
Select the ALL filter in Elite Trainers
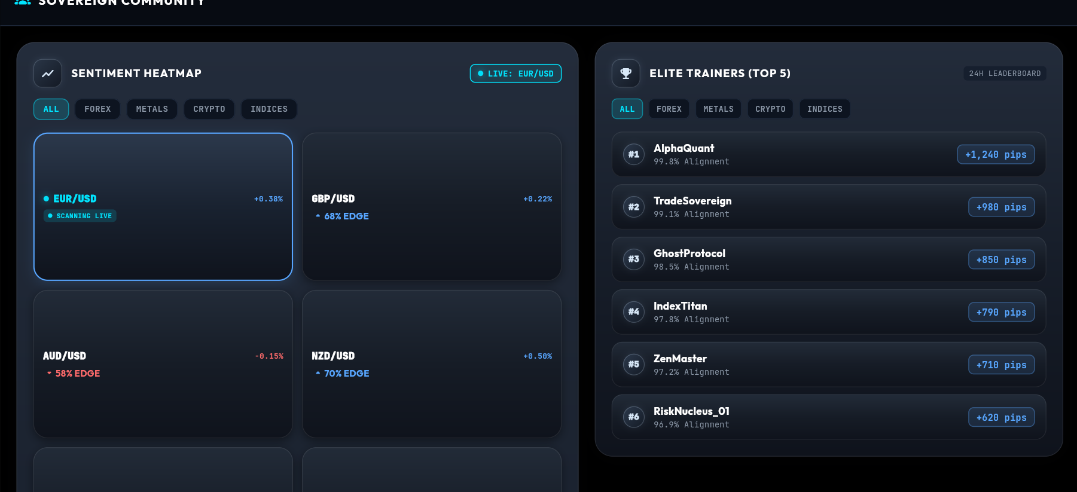tap(627, 109)
